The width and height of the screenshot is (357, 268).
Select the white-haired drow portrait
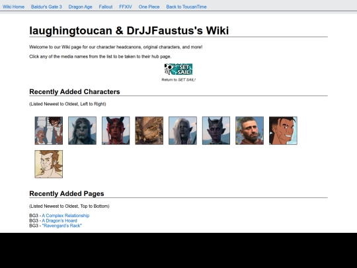click(x=182, y=130)
